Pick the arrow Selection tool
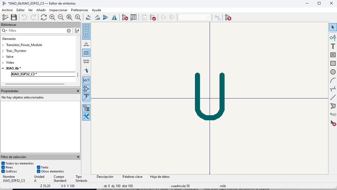 click(333, 27)
